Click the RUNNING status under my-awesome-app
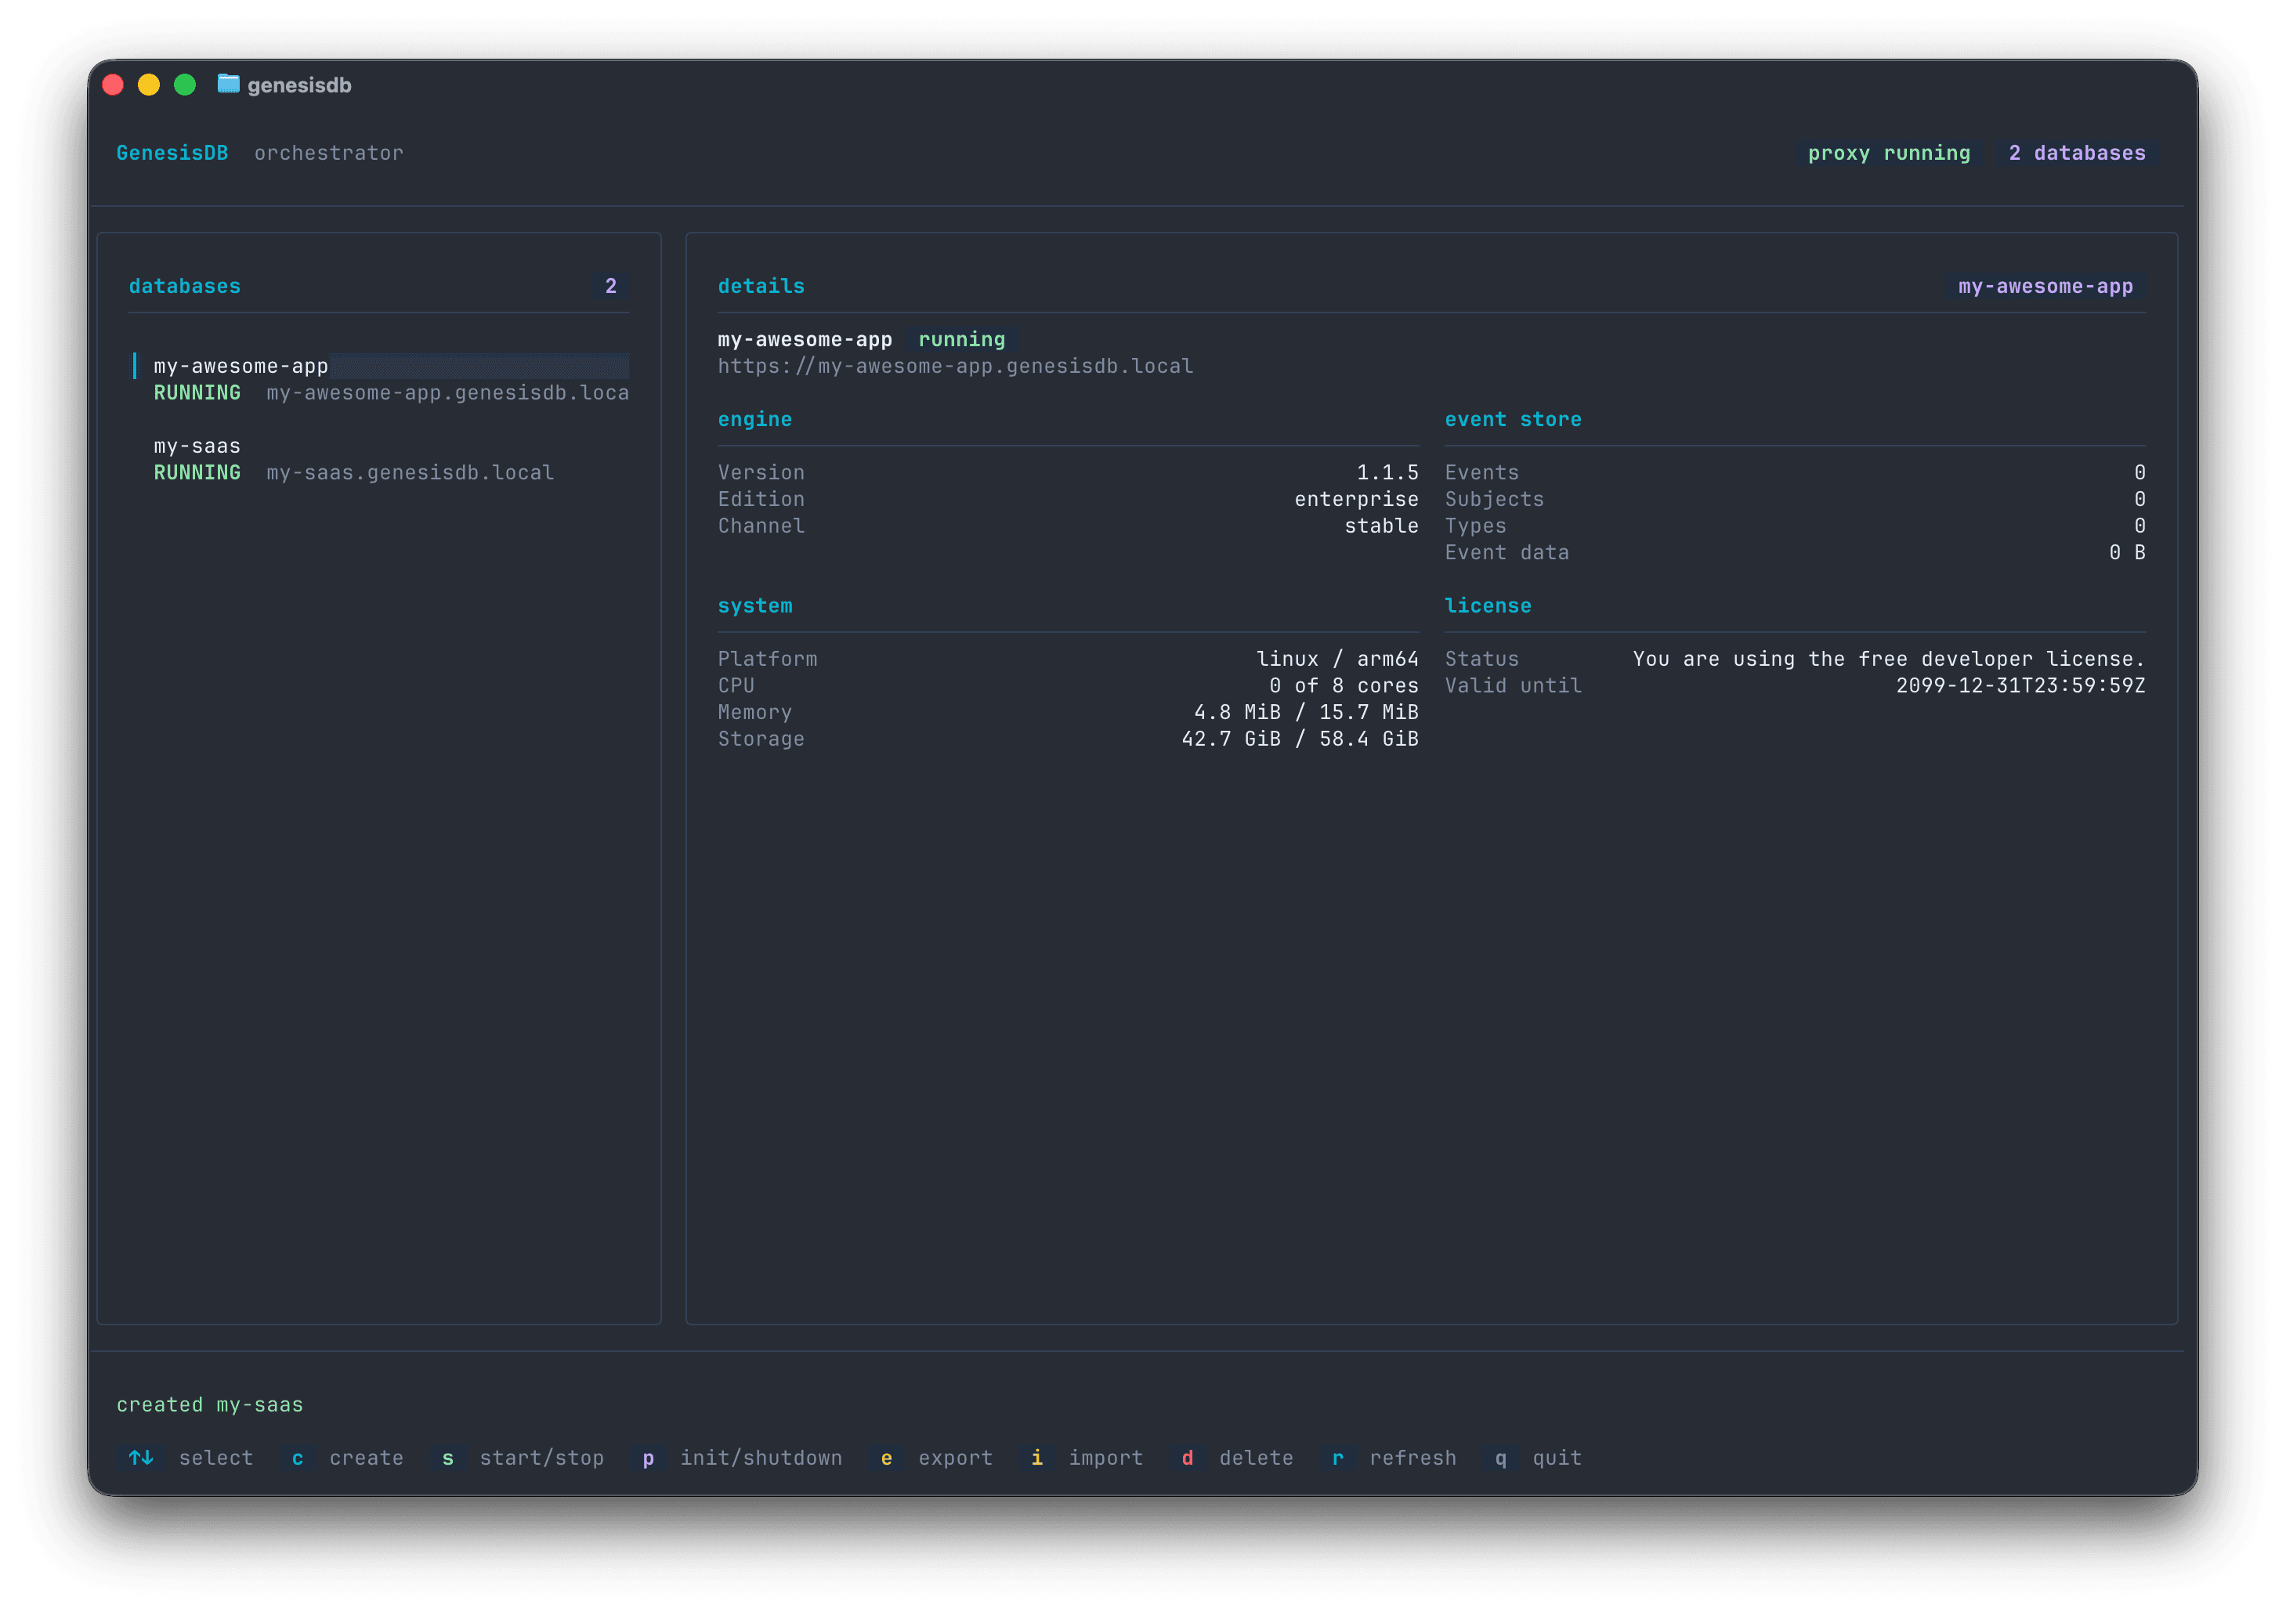 tap(197, 393)
